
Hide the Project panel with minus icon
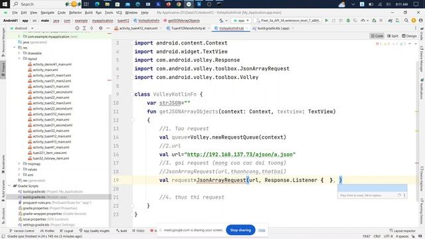(108, 28)
